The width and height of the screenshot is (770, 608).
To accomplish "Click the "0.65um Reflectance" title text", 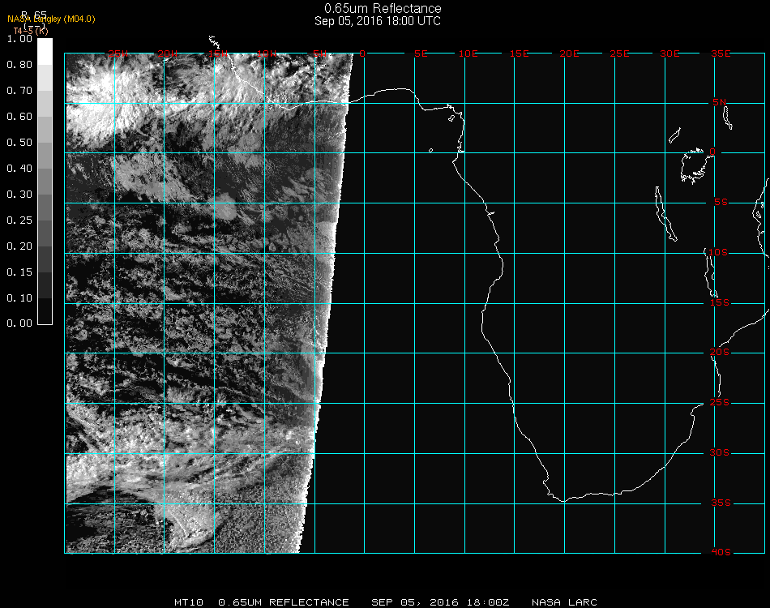I will (x=383, y=8).
